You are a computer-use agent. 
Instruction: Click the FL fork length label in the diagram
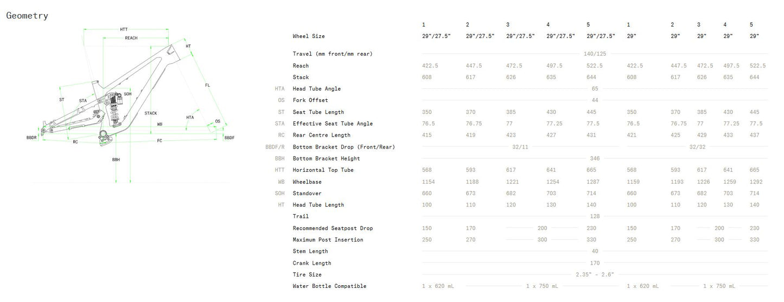pos(207,85)
